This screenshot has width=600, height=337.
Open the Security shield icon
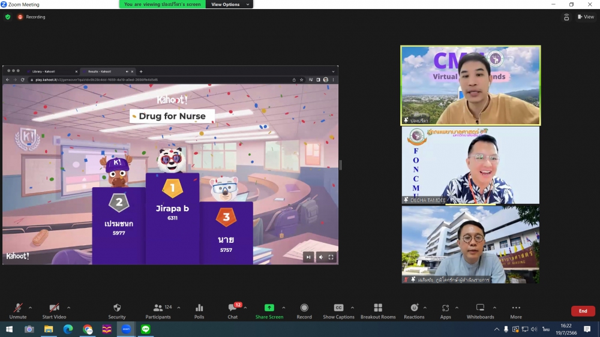117,308
